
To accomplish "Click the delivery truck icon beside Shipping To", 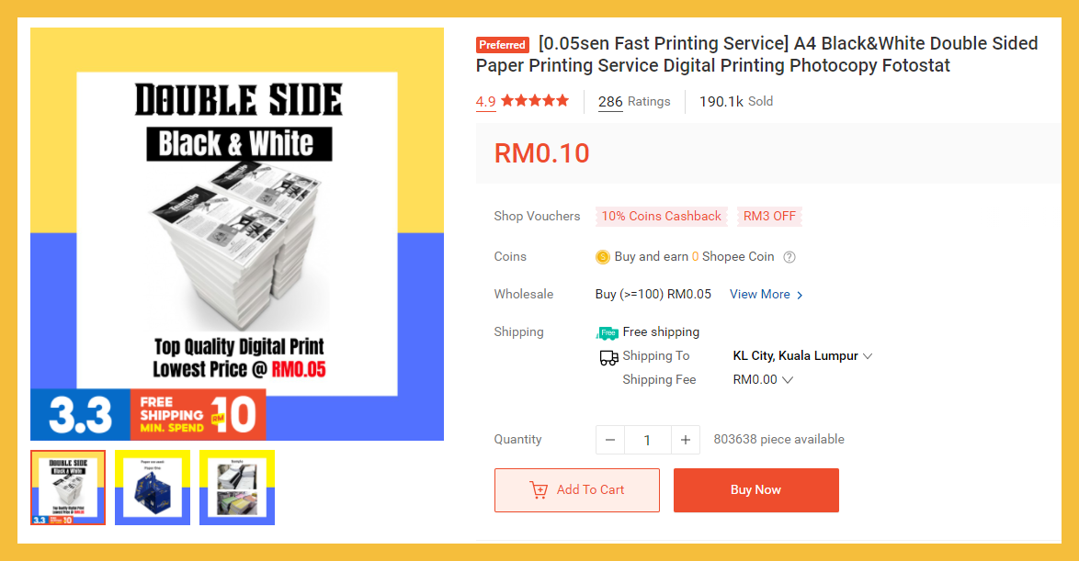I will click(x=608, y=357).
